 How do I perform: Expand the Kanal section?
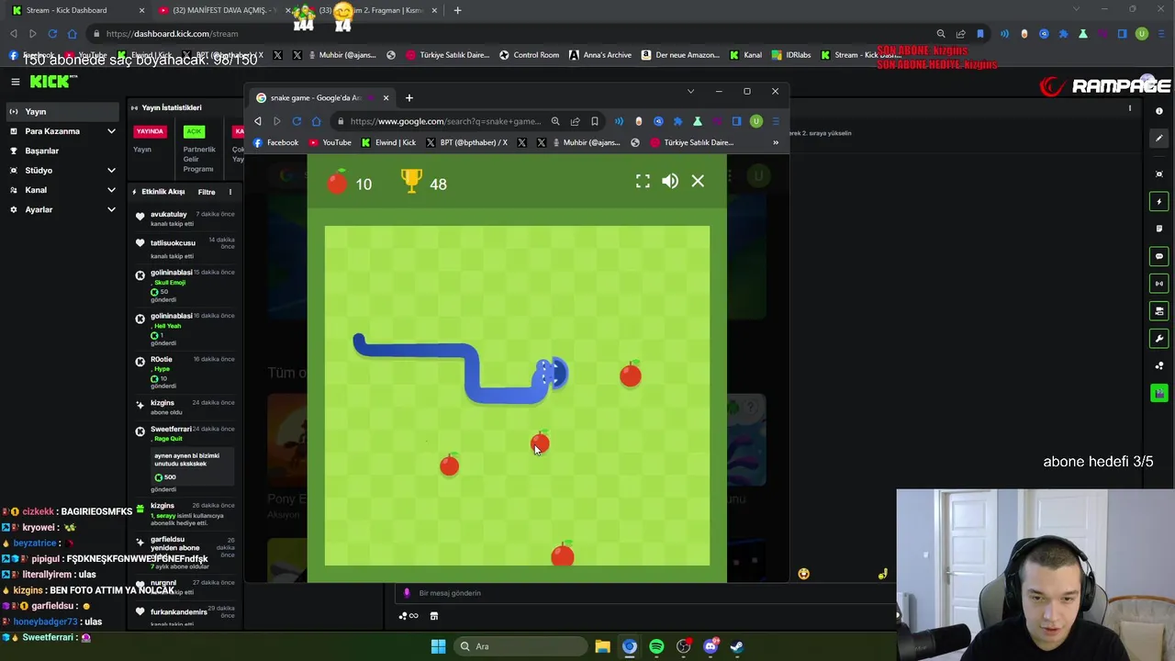62,190
